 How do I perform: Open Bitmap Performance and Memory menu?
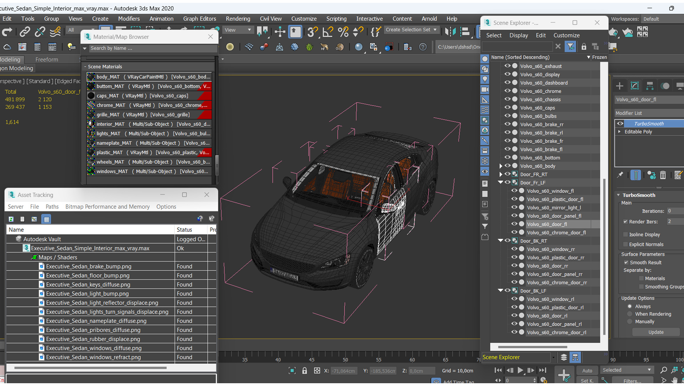pos(107,207)
